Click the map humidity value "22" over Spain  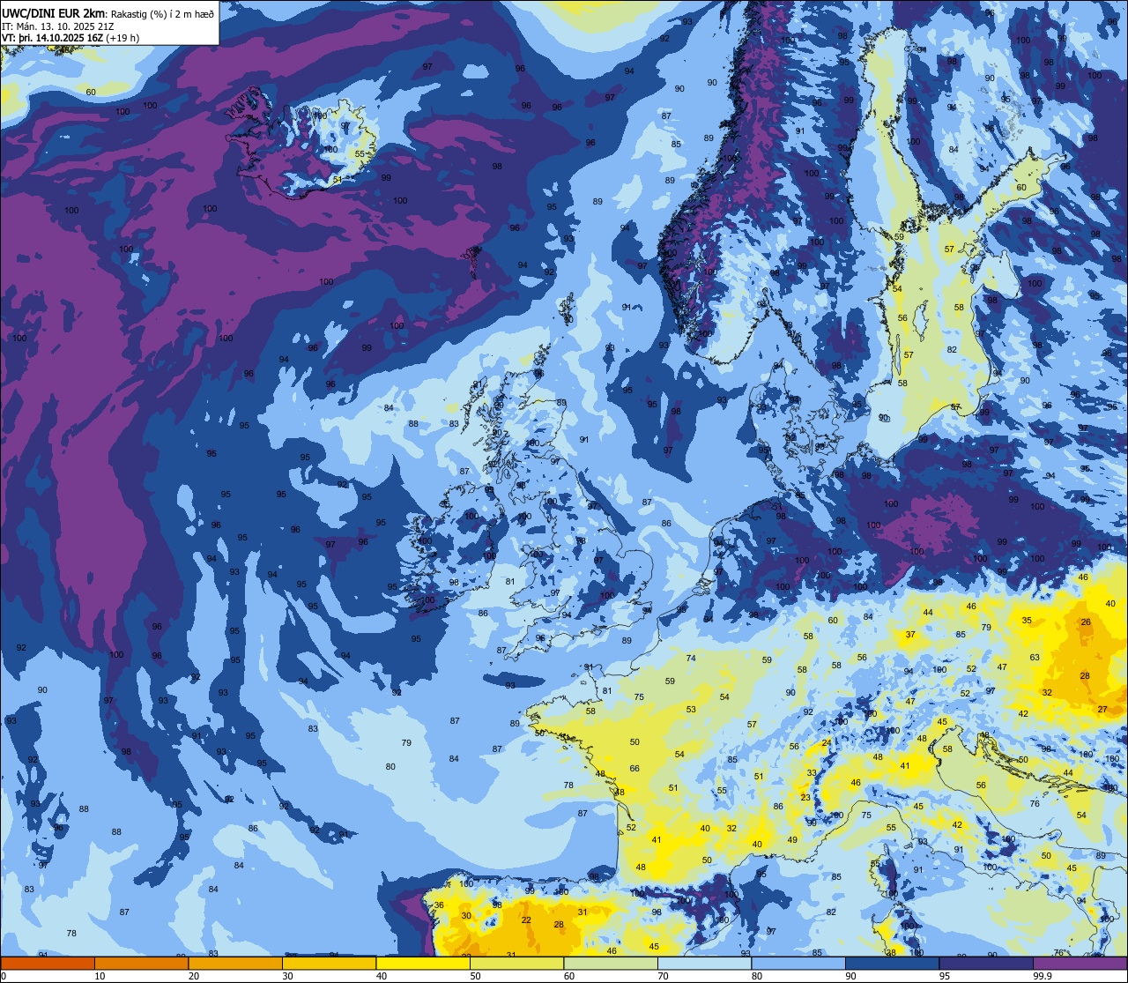(526, 920)
